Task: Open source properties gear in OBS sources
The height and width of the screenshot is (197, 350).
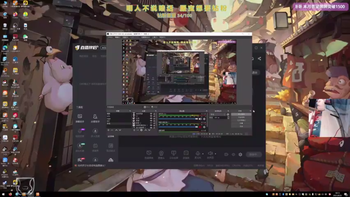Action: tap(141, 130)
